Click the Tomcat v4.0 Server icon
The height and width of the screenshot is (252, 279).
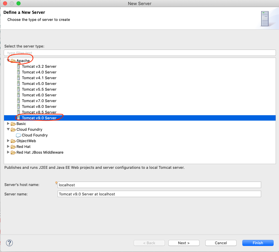click(x=19, y=72)
